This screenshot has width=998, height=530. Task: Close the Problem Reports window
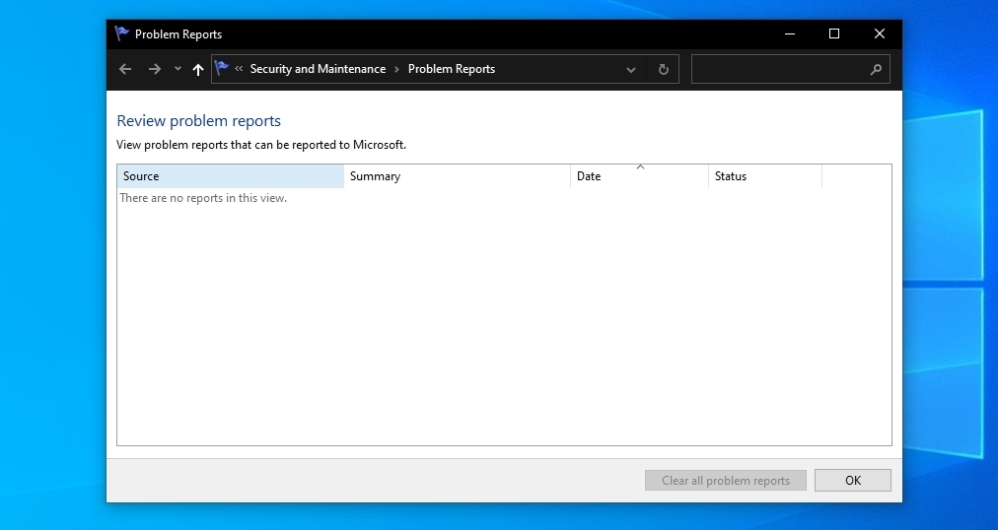click(x=880, y=34)
